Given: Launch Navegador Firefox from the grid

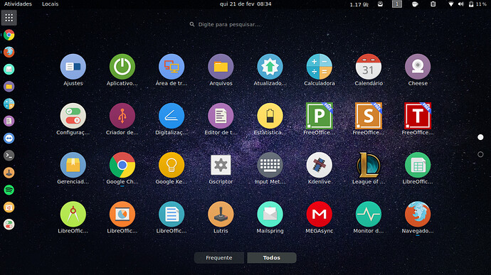Looking at the screenshot, I should (418, 214).
